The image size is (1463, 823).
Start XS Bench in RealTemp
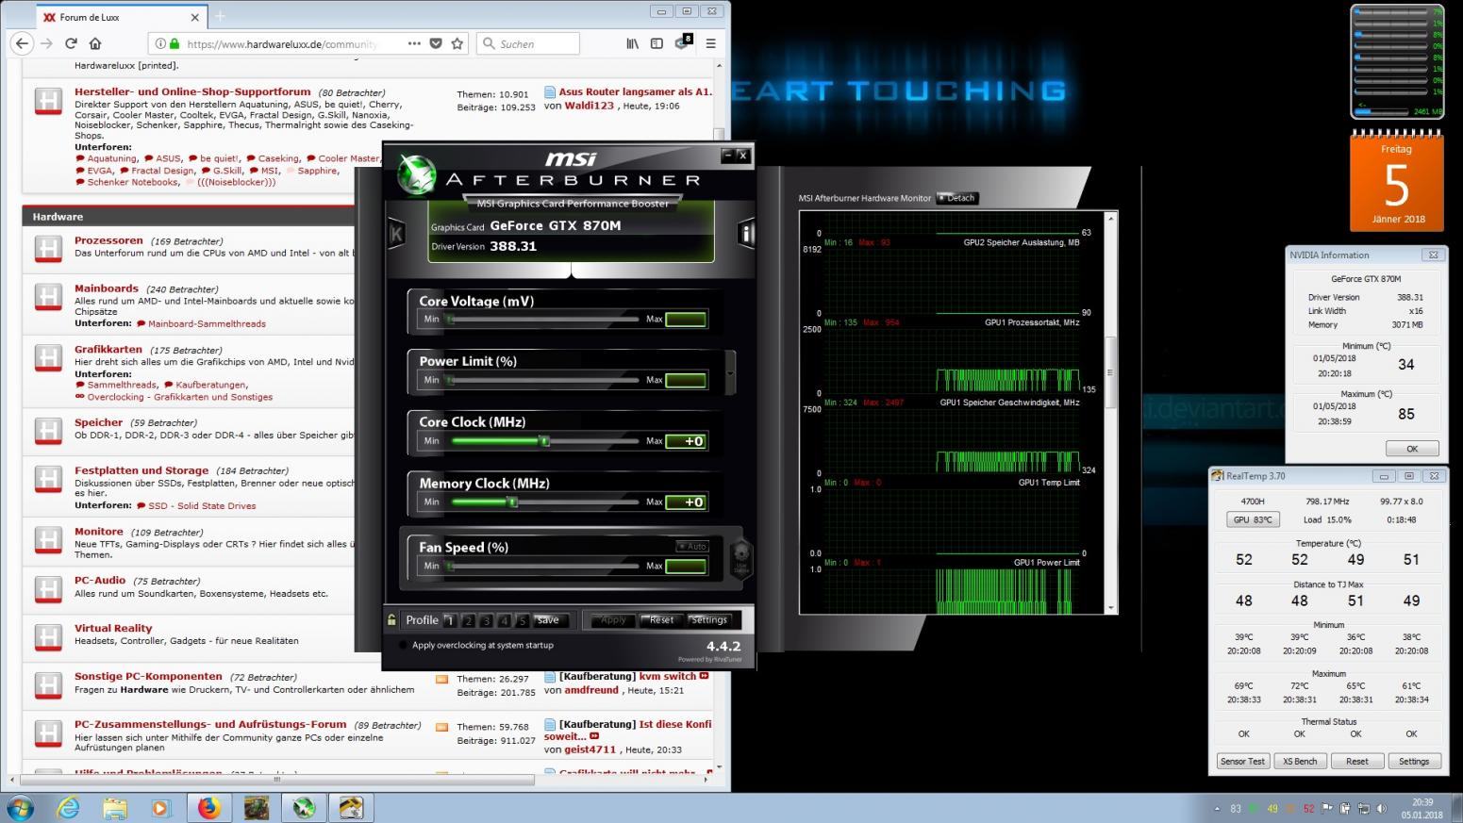tap(1300, 761)
